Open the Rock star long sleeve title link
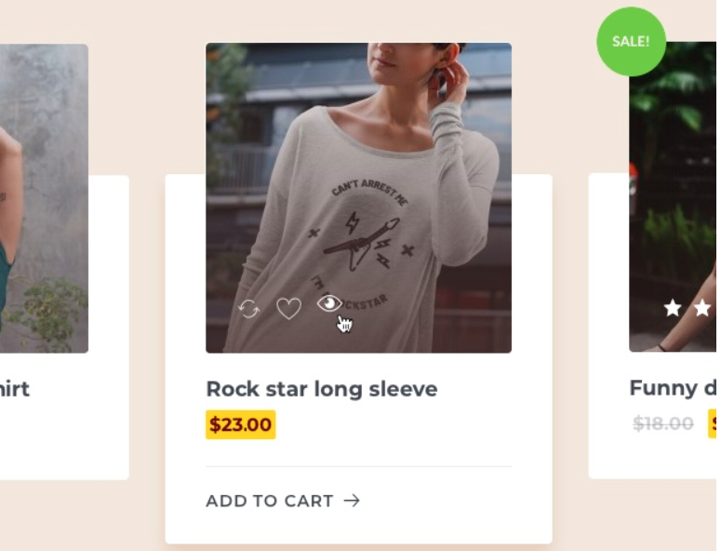 [321, 389]
